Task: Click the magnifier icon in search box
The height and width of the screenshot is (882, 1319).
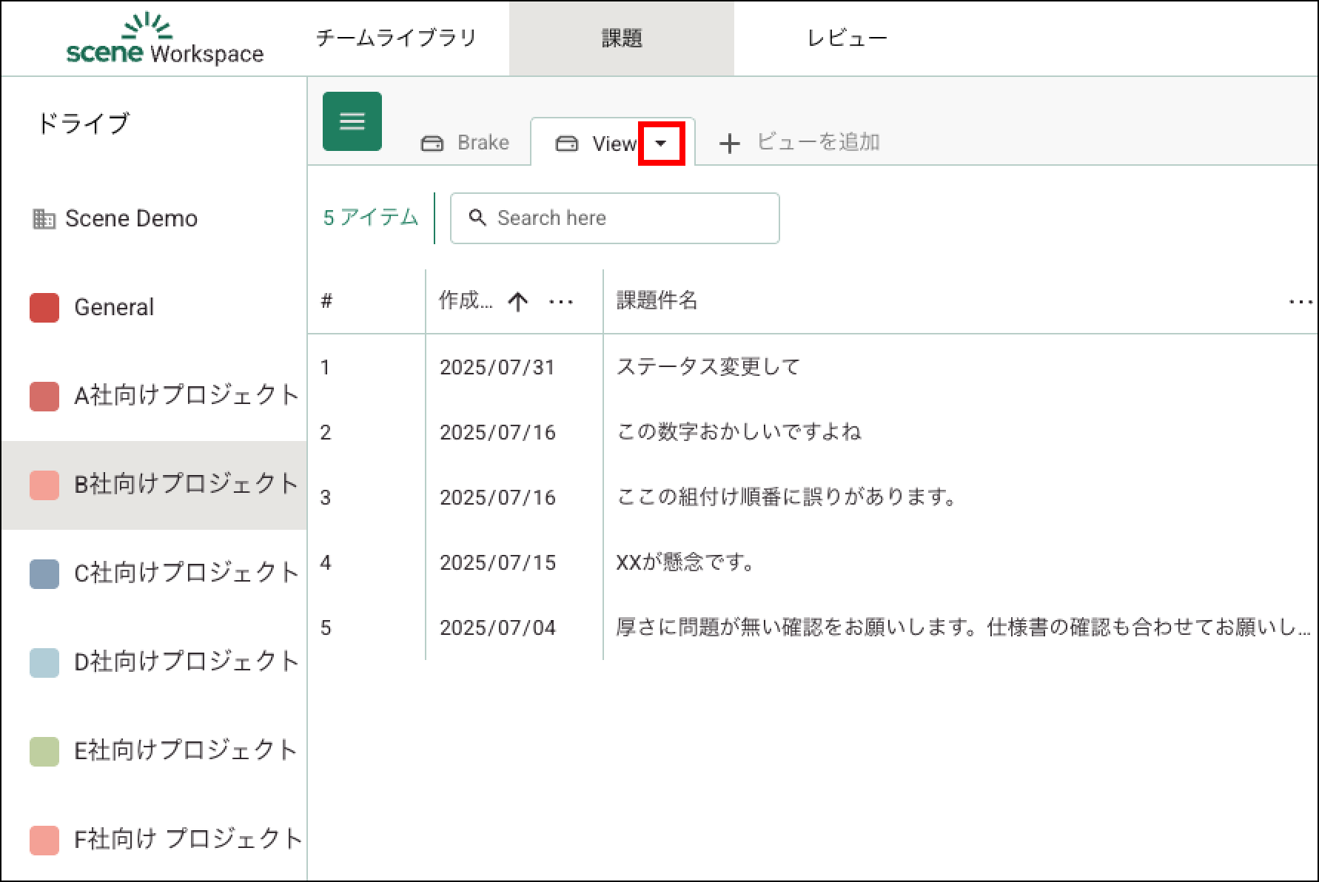Action: click(477, 218)
